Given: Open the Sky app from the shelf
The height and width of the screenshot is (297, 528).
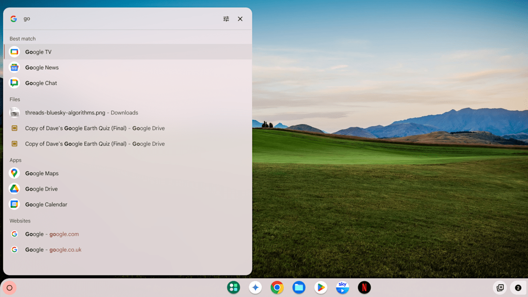Looking at the screenshot, I should pyautogui.click(x=342, y=287).
